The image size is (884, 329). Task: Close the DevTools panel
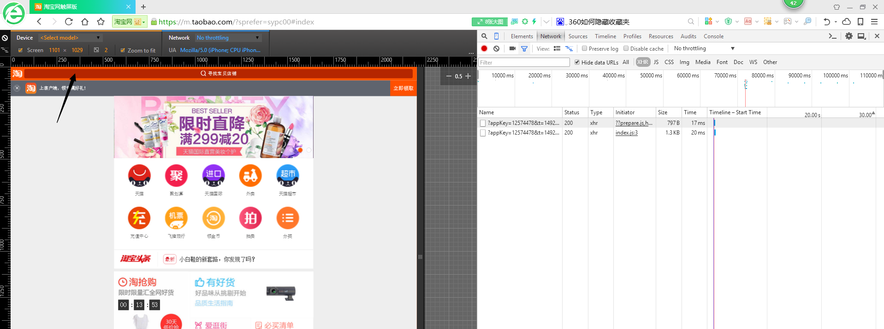[x=877, y=36]
